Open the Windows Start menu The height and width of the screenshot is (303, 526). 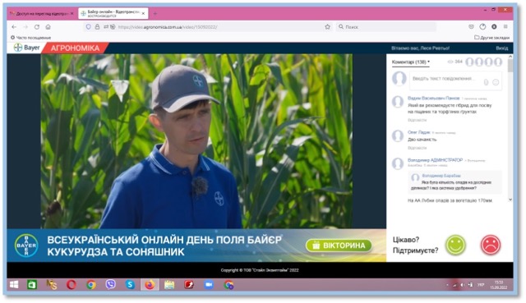[x=14, y=285]
